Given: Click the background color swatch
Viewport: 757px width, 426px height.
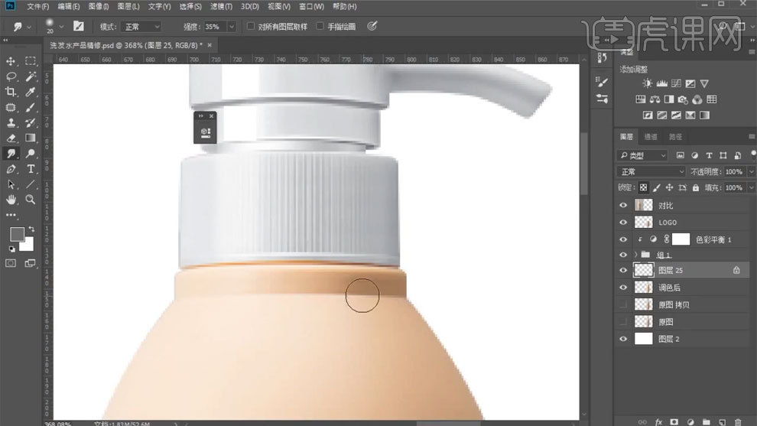Looking at the screenshot, I should click(28, 246).
